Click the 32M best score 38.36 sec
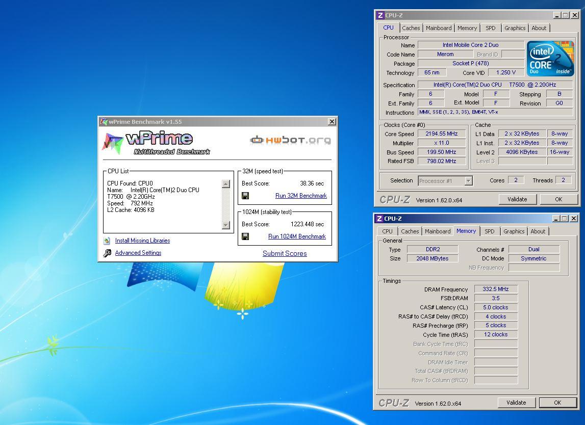Image resolution: width=585 pixels, height=425 pixels. [x=312, y=183]
